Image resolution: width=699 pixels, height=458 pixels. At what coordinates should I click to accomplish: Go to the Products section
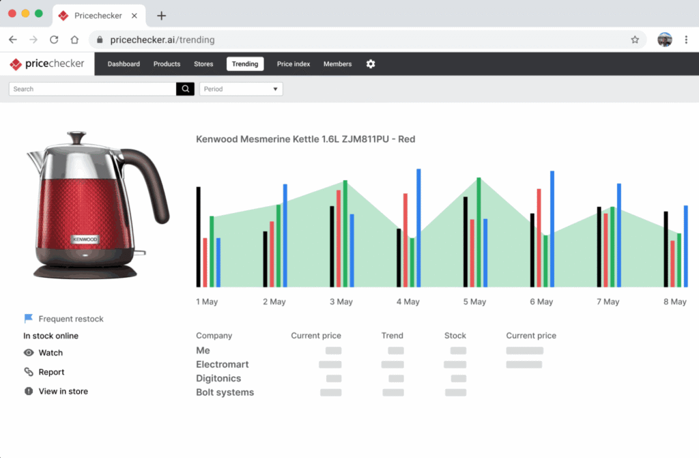pyautogui.click(x=167, y=63)
